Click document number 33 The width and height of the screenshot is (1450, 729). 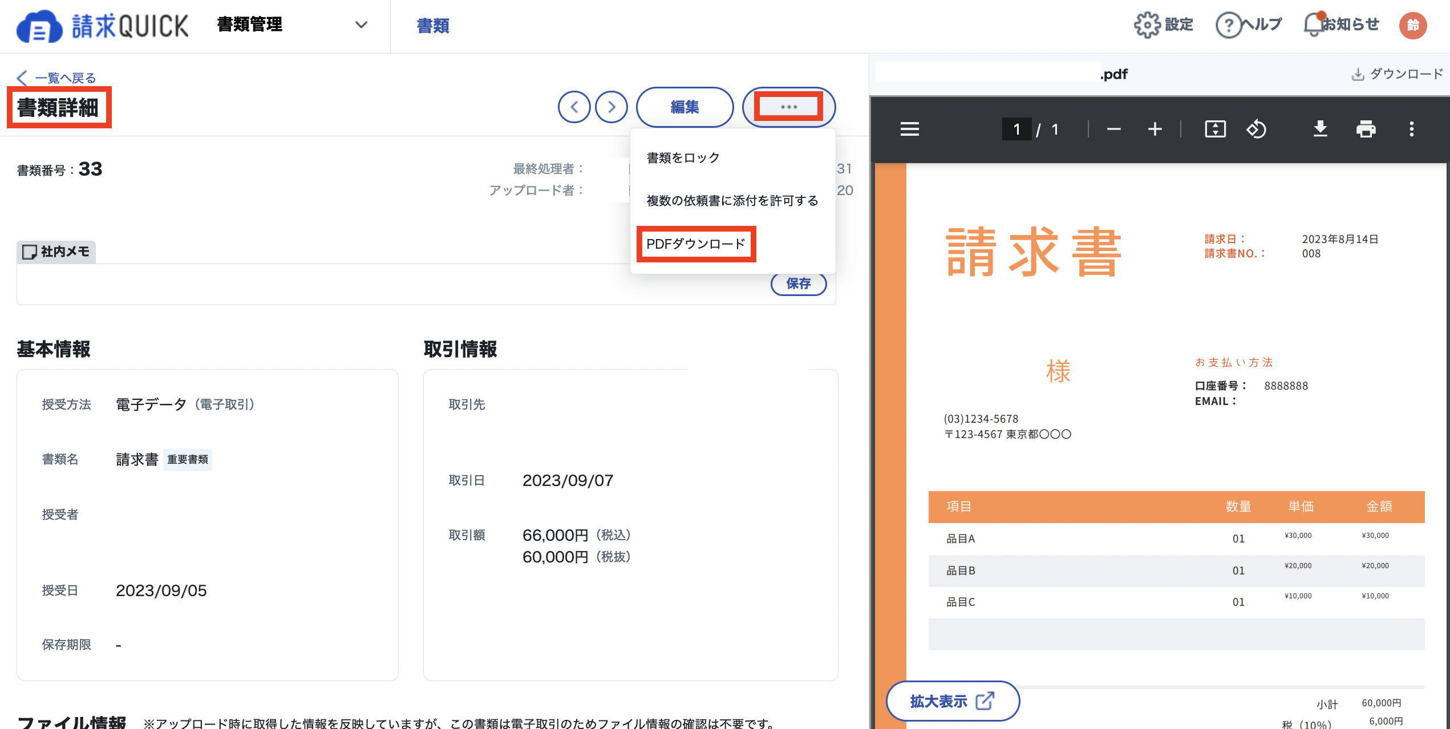click(x=90, y=169)
